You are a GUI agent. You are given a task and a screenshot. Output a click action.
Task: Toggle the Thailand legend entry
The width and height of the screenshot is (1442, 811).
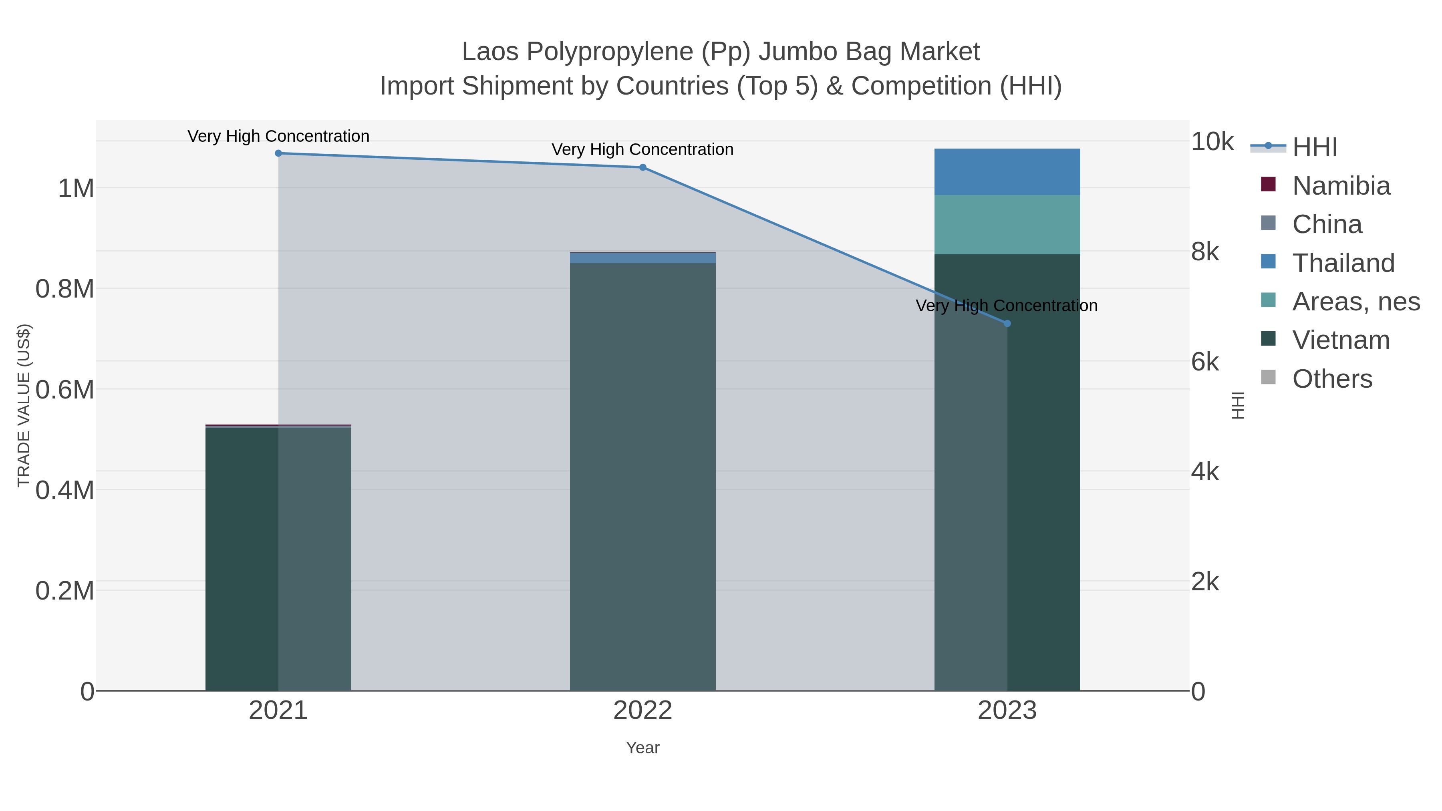tap(1327, 262)
